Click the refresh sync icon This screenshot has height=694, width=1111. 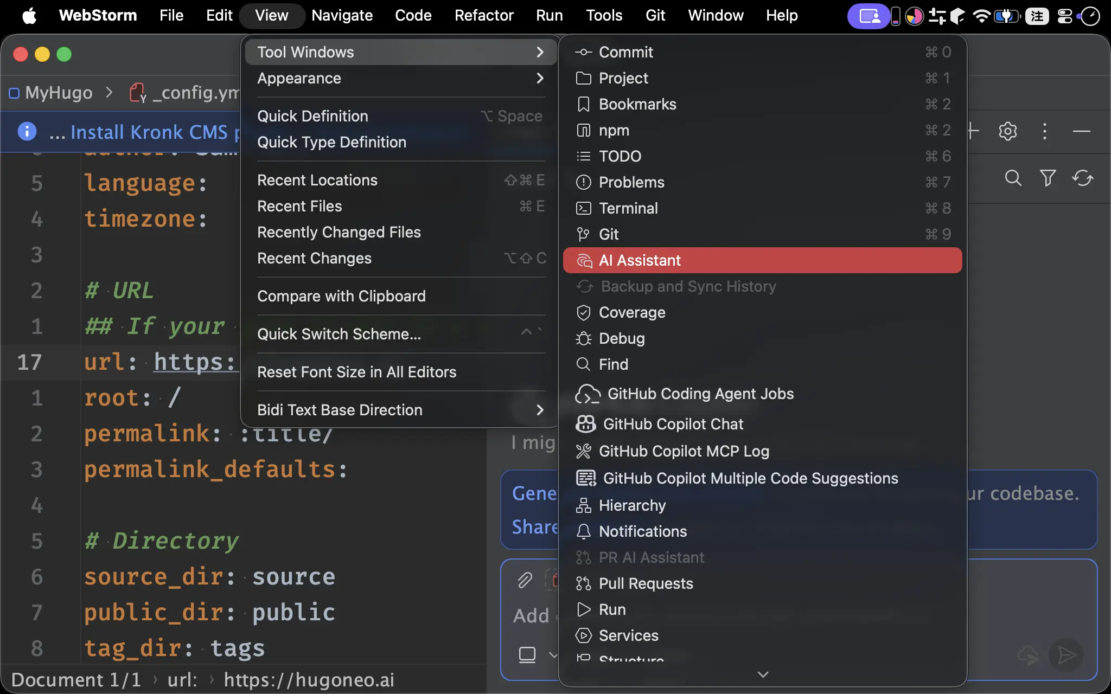(x=1082, y=178)
